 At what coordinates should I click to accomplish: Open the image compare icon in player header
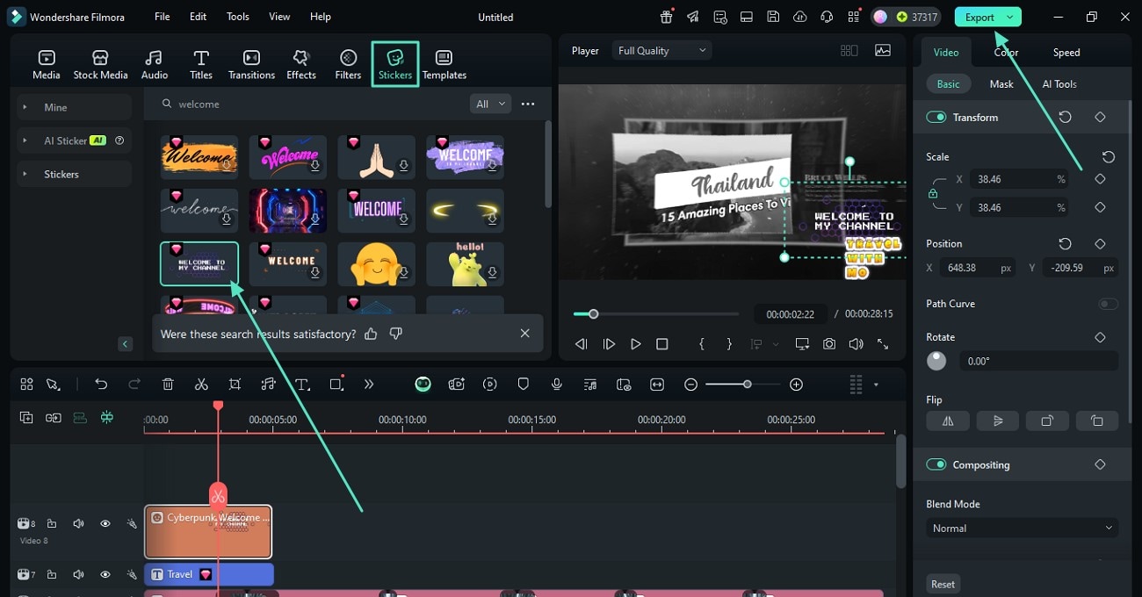tap(883, 51)
